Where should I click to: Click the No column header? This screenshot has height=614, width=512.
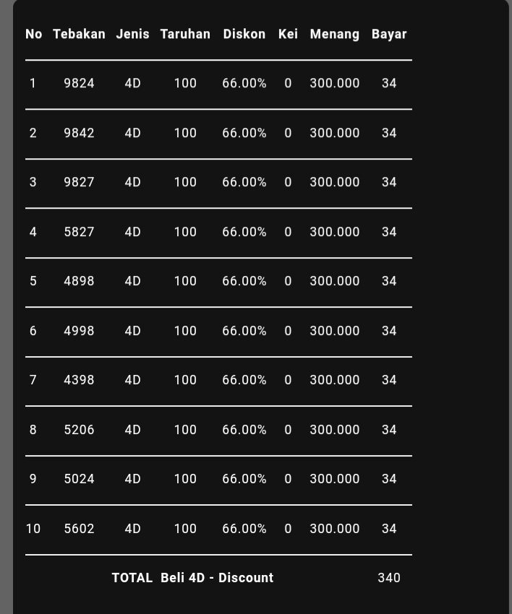pyautogui.click(x=33, y=34)
